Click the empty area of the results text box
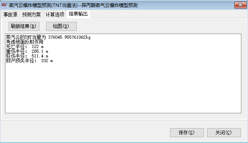 123,87
